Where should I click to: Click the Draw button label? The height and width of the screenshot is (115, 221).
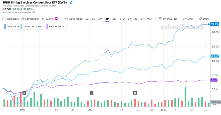click(206, 19)
